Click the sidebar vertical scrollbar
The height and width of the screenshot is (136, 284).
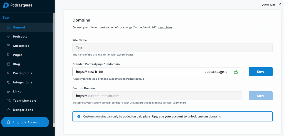pyautogui.click(x=54, y=69)
